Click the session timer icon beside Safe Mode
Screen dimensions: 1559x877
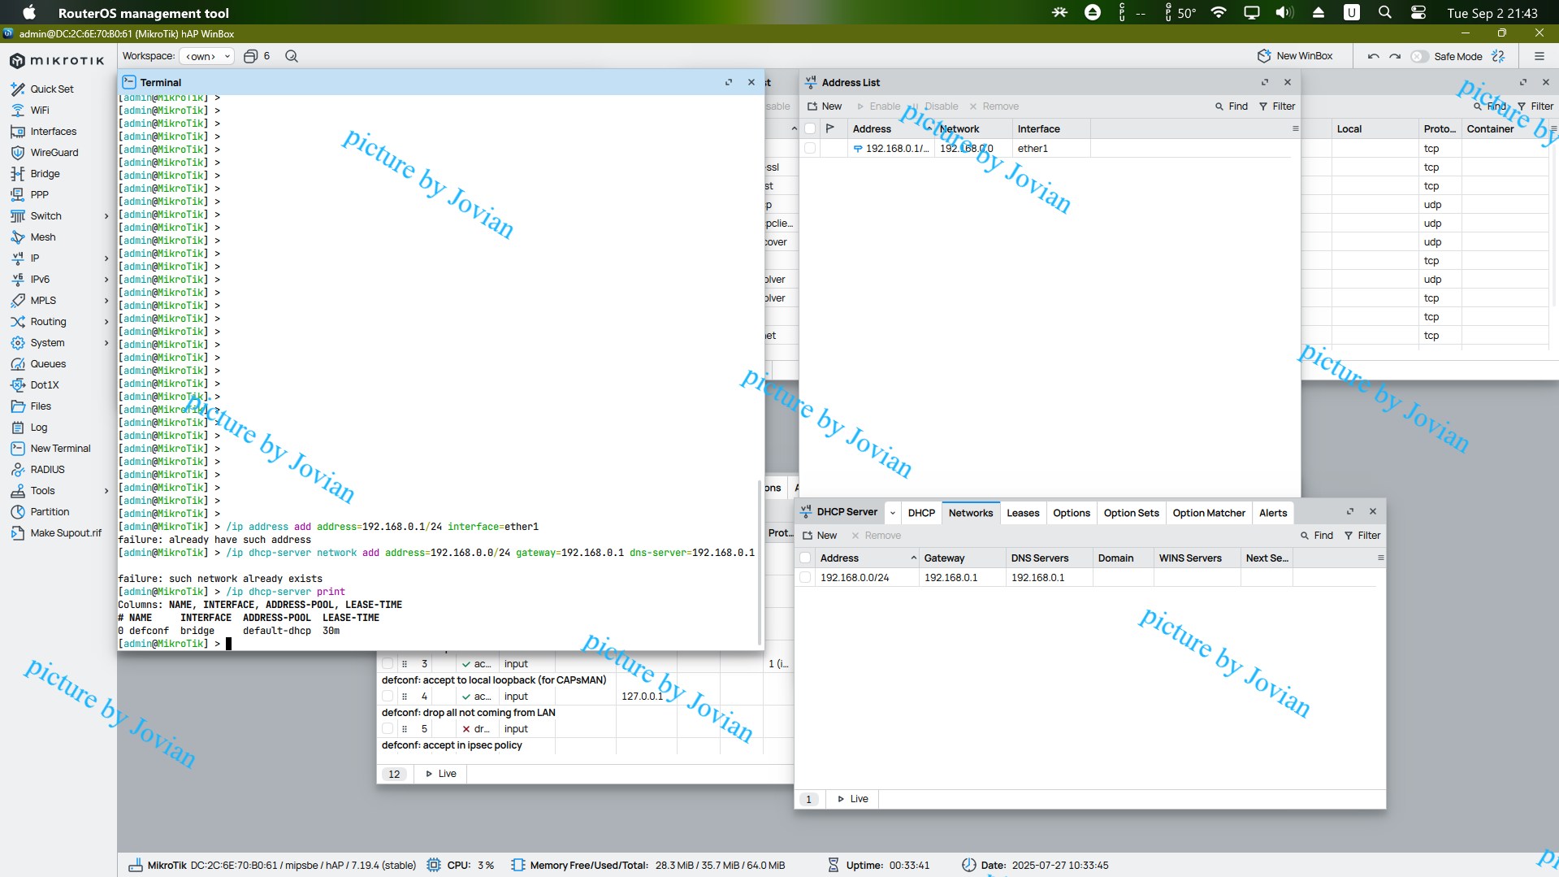pyautogui.click(x=1498, y=56)
